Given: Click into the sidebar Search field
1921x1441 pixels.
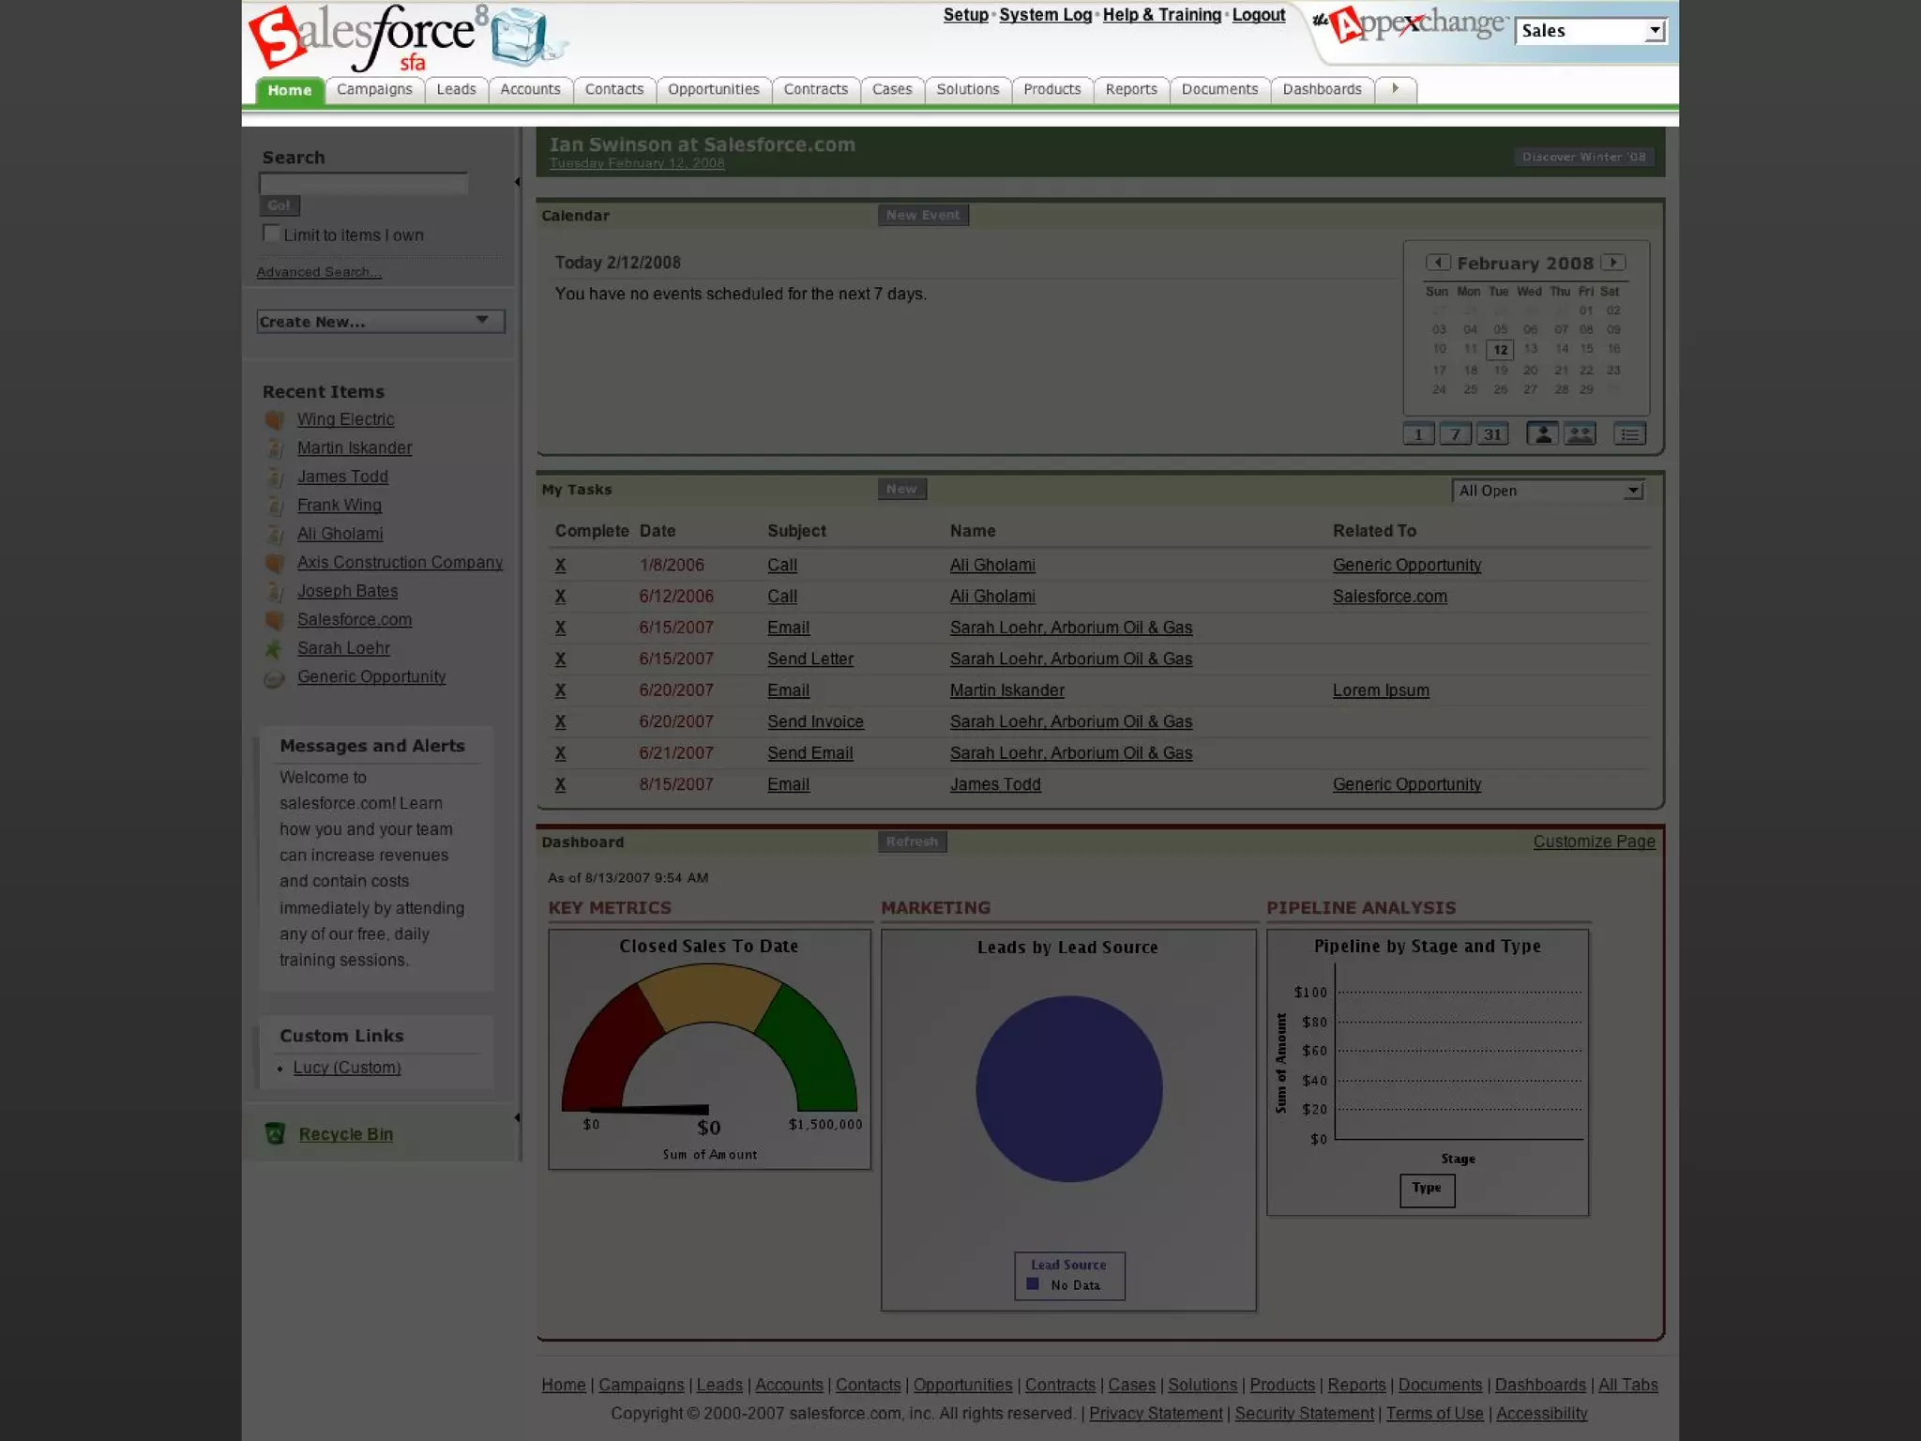Looking at the screenshot, I should pos(363,183).
